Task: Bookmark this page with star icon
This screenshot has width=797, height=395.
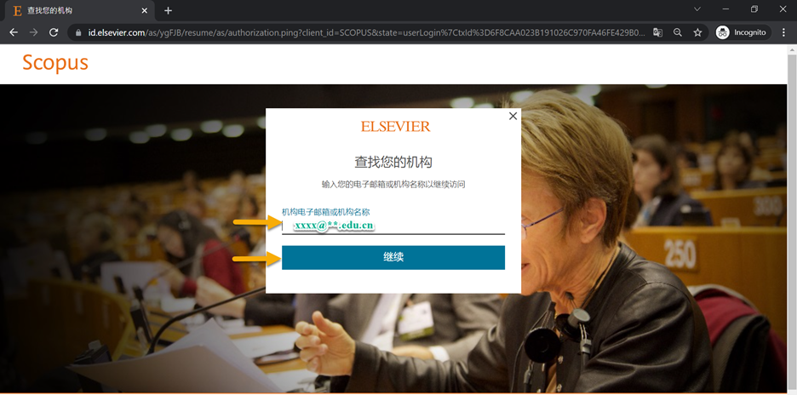Action: [x=697, y=32]
